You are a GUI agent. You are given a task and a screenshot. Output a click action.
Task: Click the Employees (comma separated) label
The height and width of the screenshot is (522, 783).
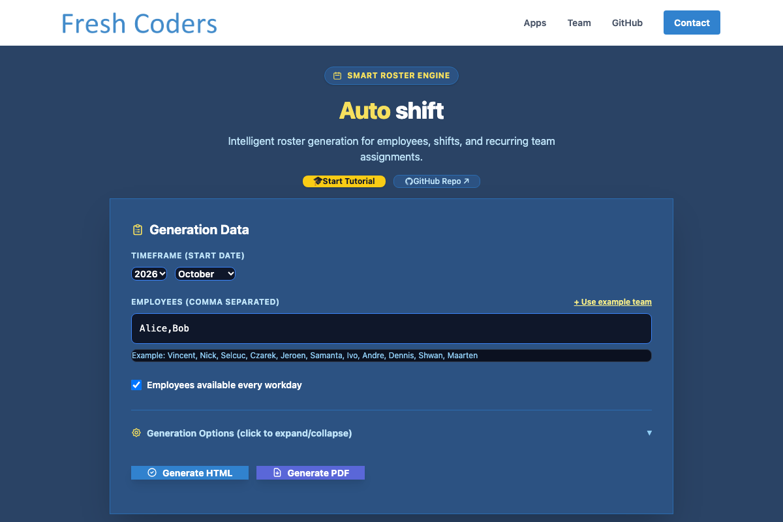[x=205, y=302]
